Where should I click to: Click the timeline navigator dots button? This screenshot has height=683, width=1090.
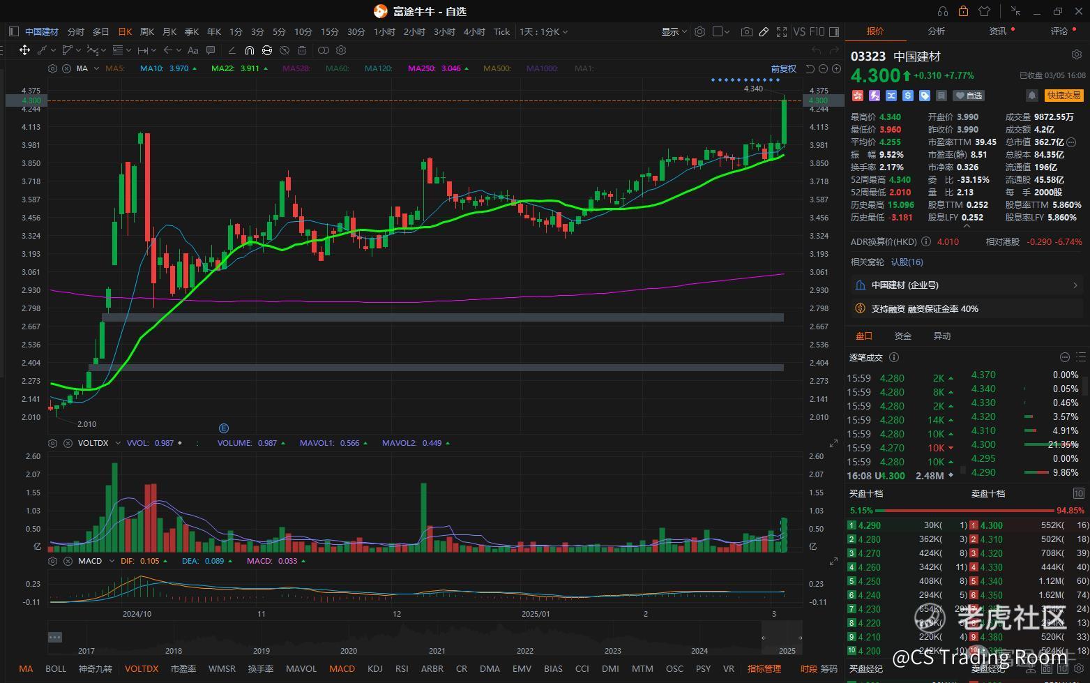[x=55, y=637]
